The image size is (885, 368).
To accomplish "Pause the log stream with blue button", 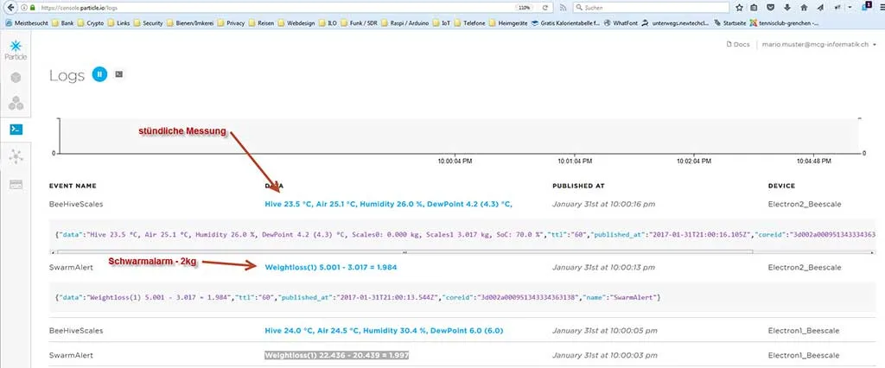I will coord(99,74).
